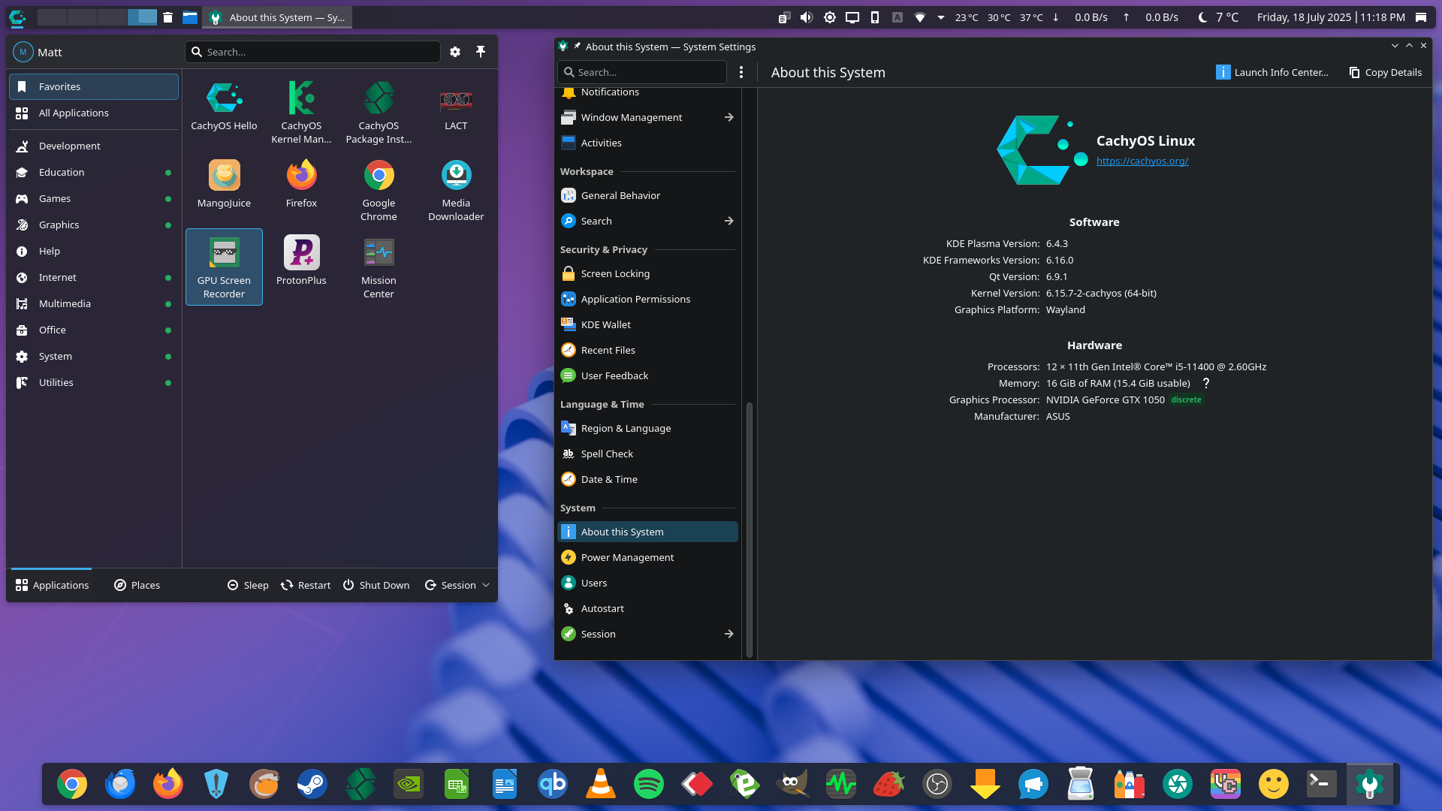Viewport: 1442px width, 811px height.
Task: Open the cachyos.org hyperlink
Action: click(x=1142, y=161)
